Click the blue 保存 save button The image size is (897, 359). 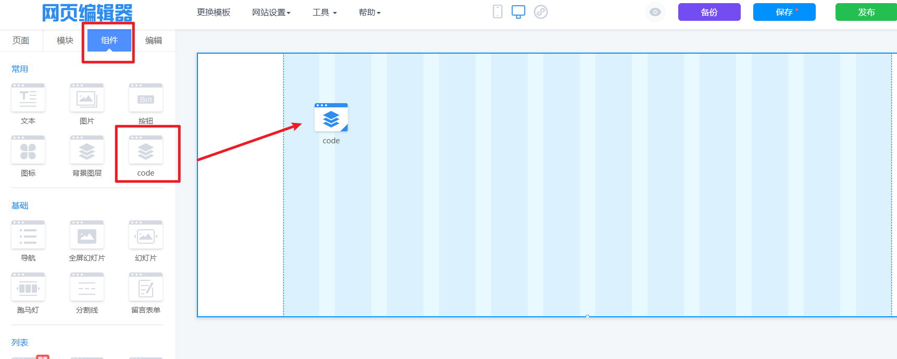784,12
